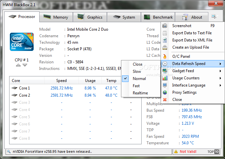
Task: Select Close refresh speed option
Action: 141,64
